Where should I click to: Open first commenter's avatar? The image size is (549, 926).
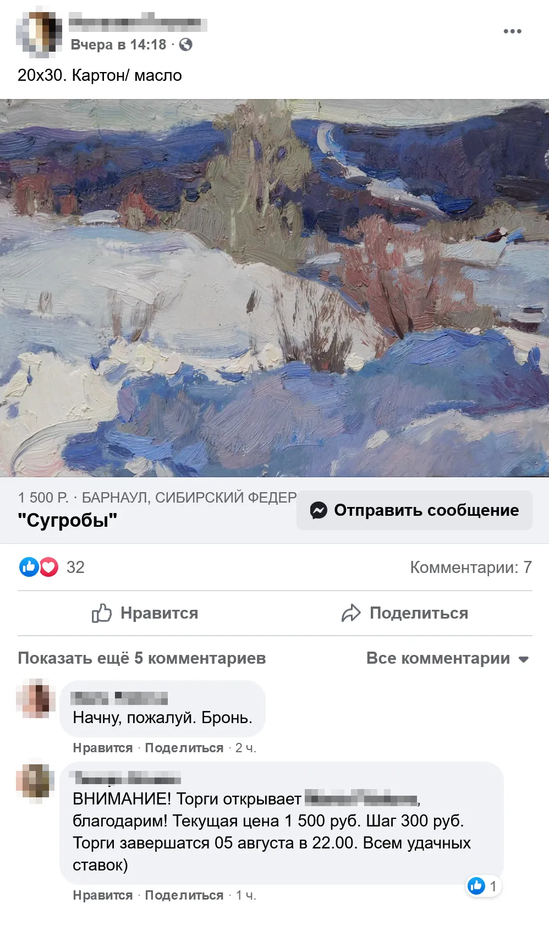pos(35,698)
